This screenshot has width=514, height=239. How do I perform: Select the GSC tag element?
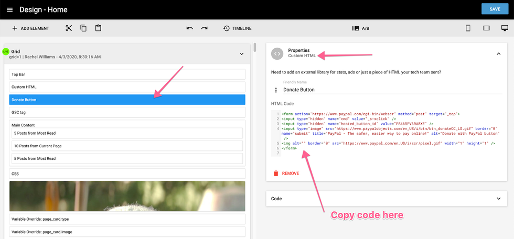tap(127, 112)
